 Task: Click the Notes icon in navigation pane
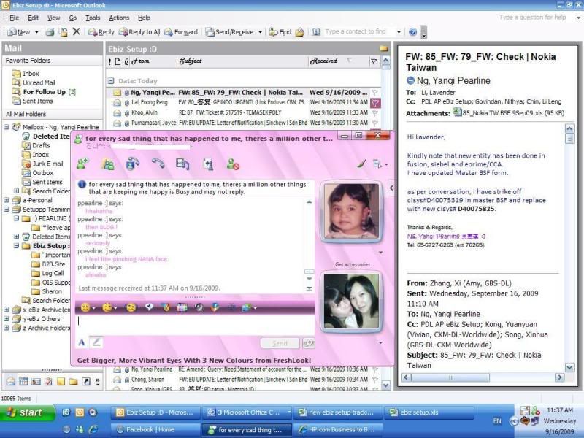pos(61,381)
